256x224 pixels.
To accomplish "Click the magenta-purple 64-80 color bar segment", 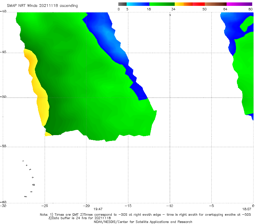I will pos(239,4).
